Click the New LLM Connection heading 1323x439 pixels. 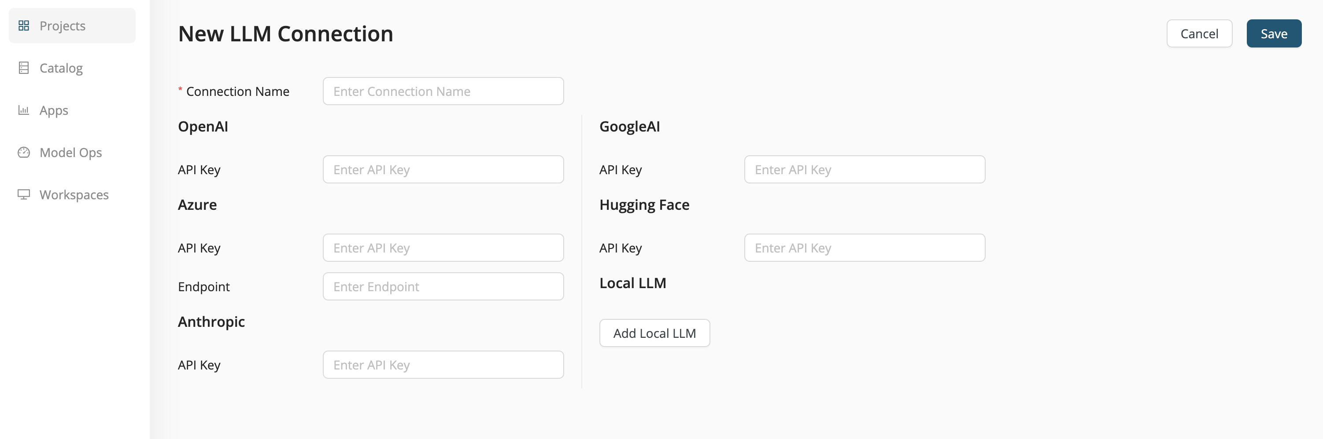pyautogui.click(x=285, y=34)
